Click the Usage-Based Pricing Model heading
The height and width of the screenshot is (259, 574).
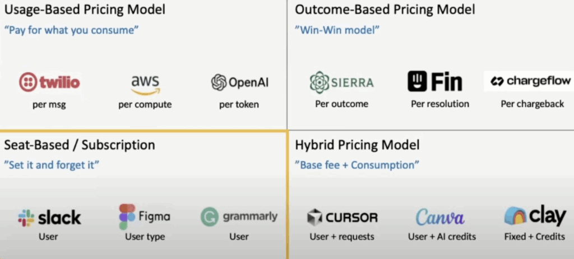pyautogui.click(x=85, y=9)
